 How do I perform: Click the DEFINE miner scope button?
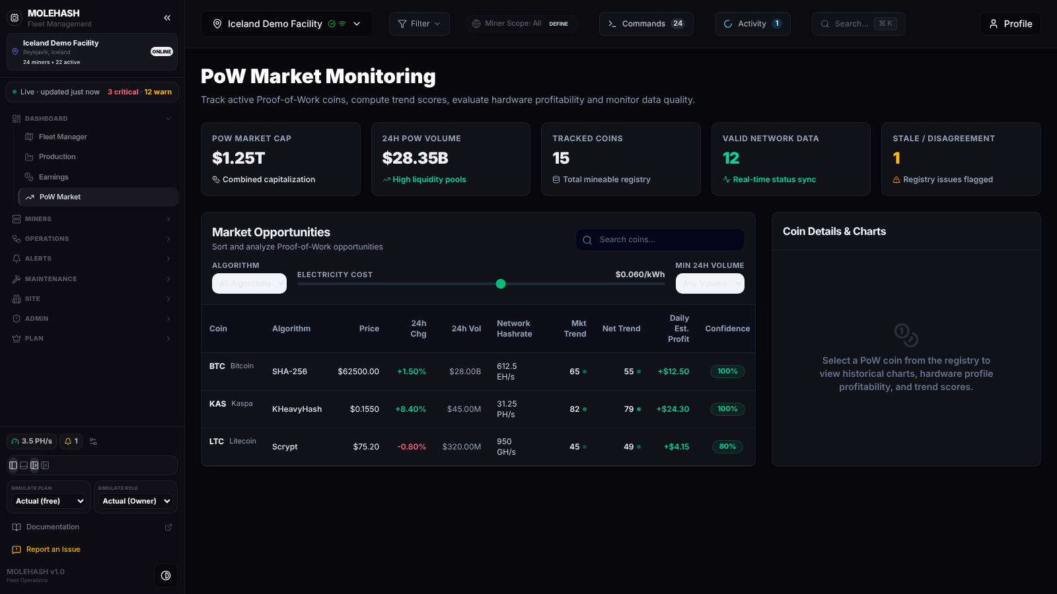(558, 24)
